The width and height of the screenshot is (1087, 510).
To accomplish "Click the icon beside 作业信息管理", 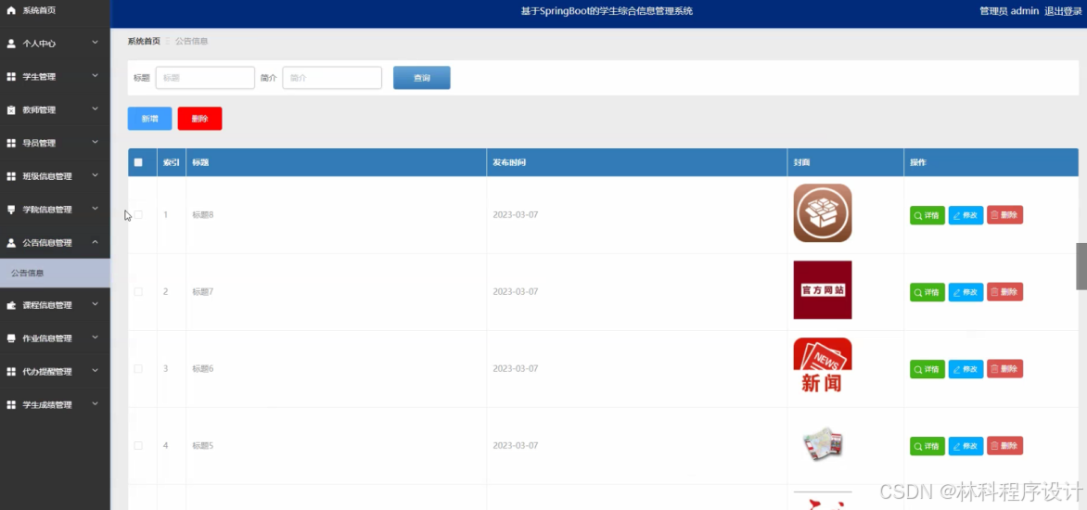I will [x=11, y=338].
